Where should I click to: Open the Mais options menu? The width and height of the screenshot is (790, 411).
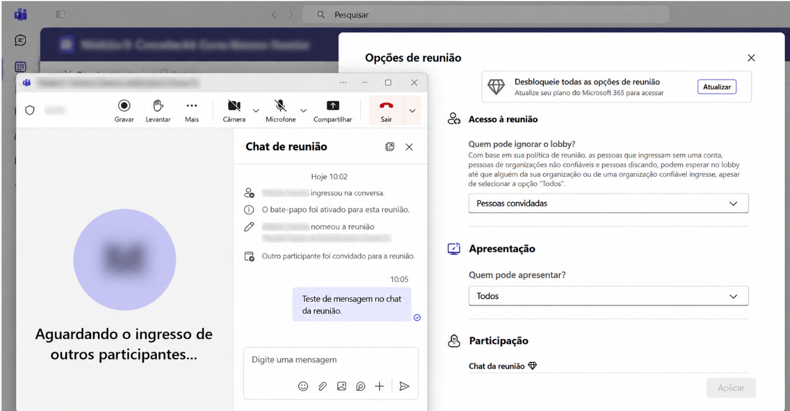192,110
